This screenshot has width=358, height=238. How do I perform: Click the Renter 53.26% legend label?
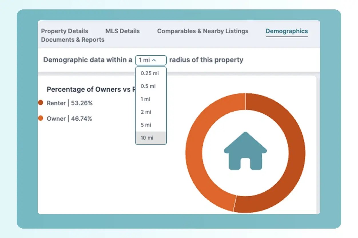[70, 103]
